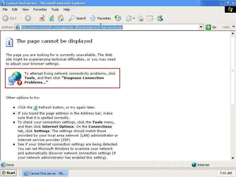Click the bold 'Settings' text

point(42,131)
